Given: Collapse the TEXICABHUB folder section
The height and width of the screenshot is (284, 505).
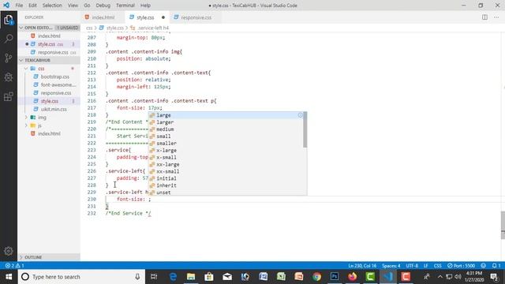Looking at the screenshot, I should [21, 60].
